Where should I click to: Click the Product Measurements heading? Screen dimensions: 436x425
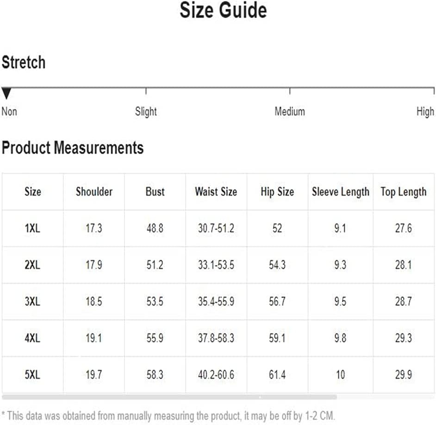[73, 147]
